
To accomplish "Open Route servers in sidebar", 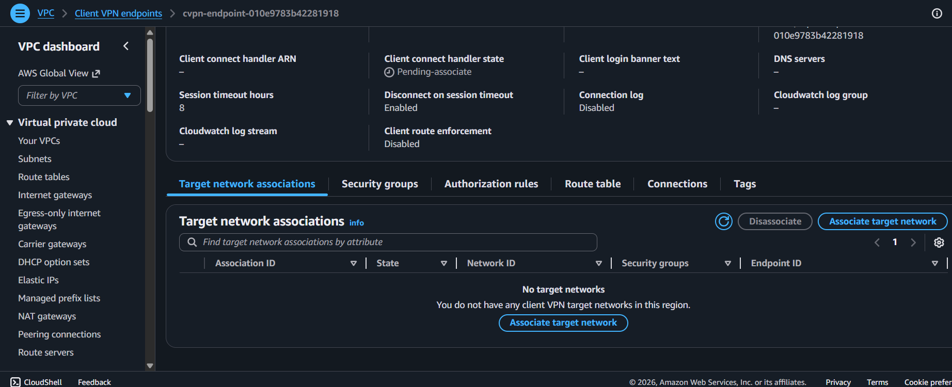I will coord(46,352).
